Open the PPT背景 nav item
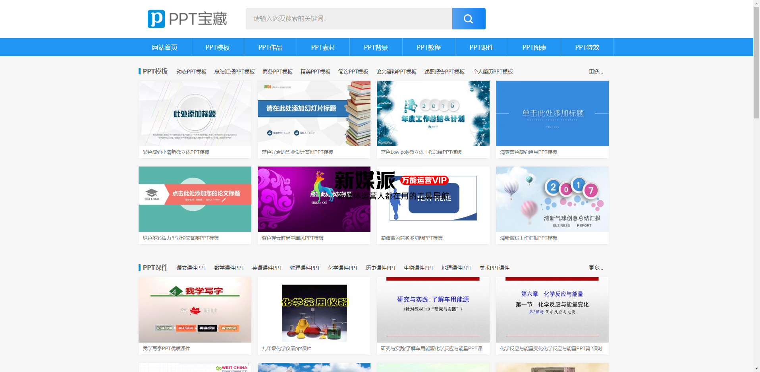760x372 pixels. point(376,47)
